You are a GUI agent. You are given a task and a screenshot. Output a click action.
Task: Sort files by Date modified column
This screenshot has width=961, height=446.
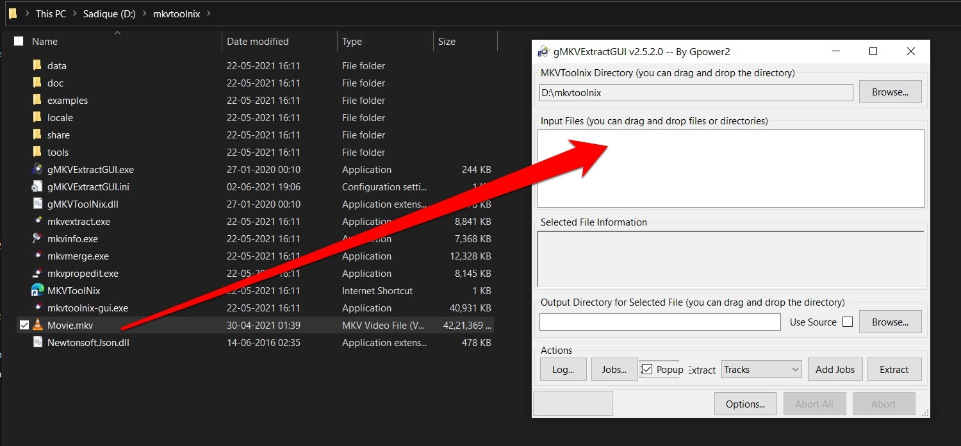[x=258, y=42]
